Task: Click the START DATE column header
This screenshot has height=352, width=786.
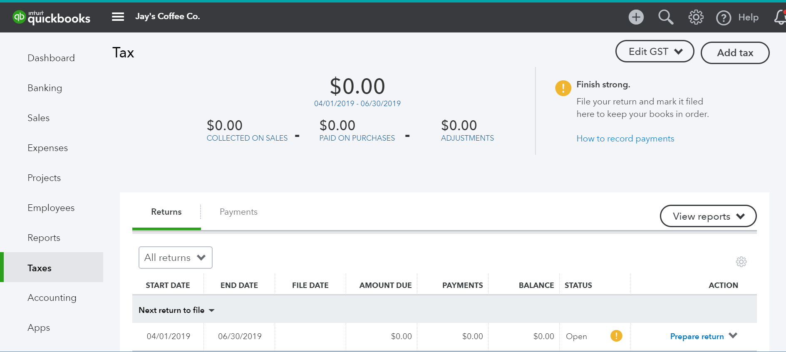Action: 168,285
